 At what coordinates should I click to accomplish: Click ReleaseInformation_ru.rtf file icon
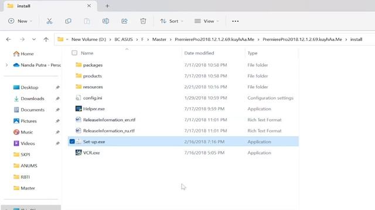point(78,131)
